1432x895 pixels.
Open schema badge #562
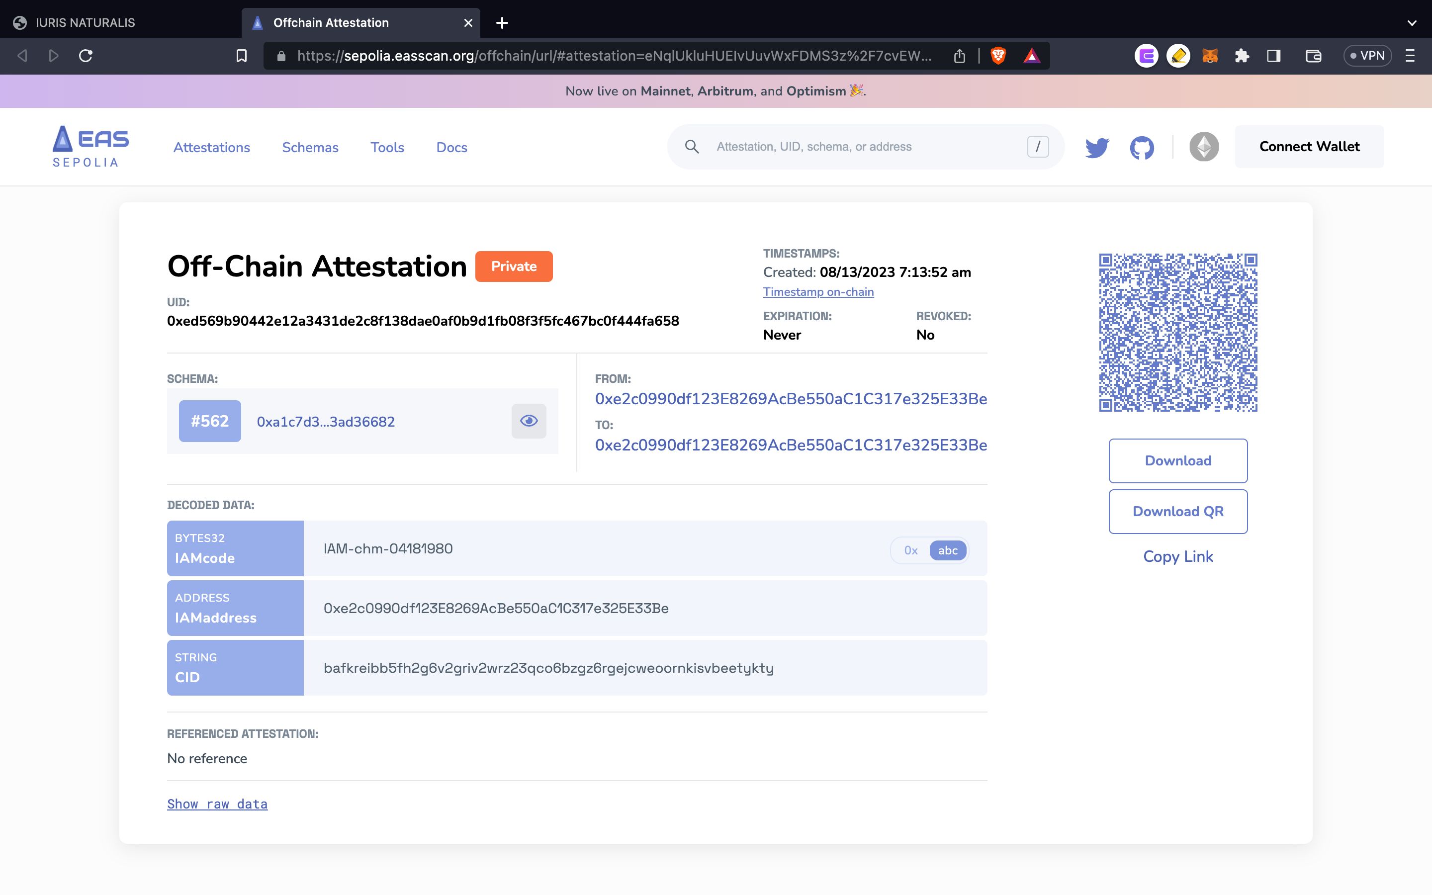point(209,421)
